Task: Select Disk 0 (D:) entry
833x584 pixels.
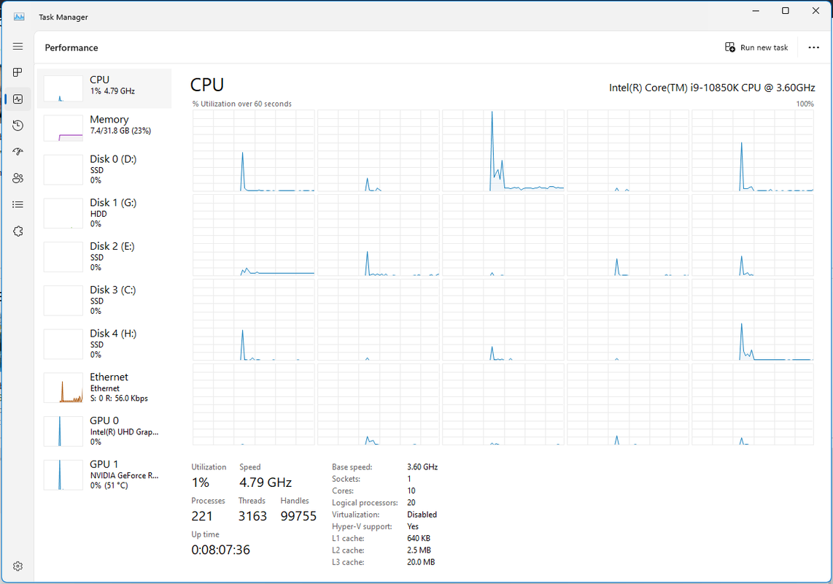Action: click(104, 169)
